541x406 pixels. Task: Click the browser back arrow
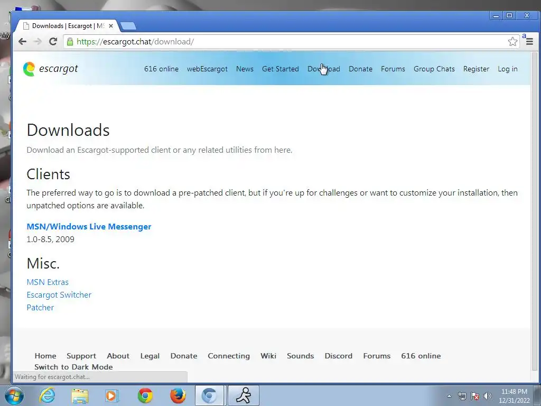click(x=22, y=41)
